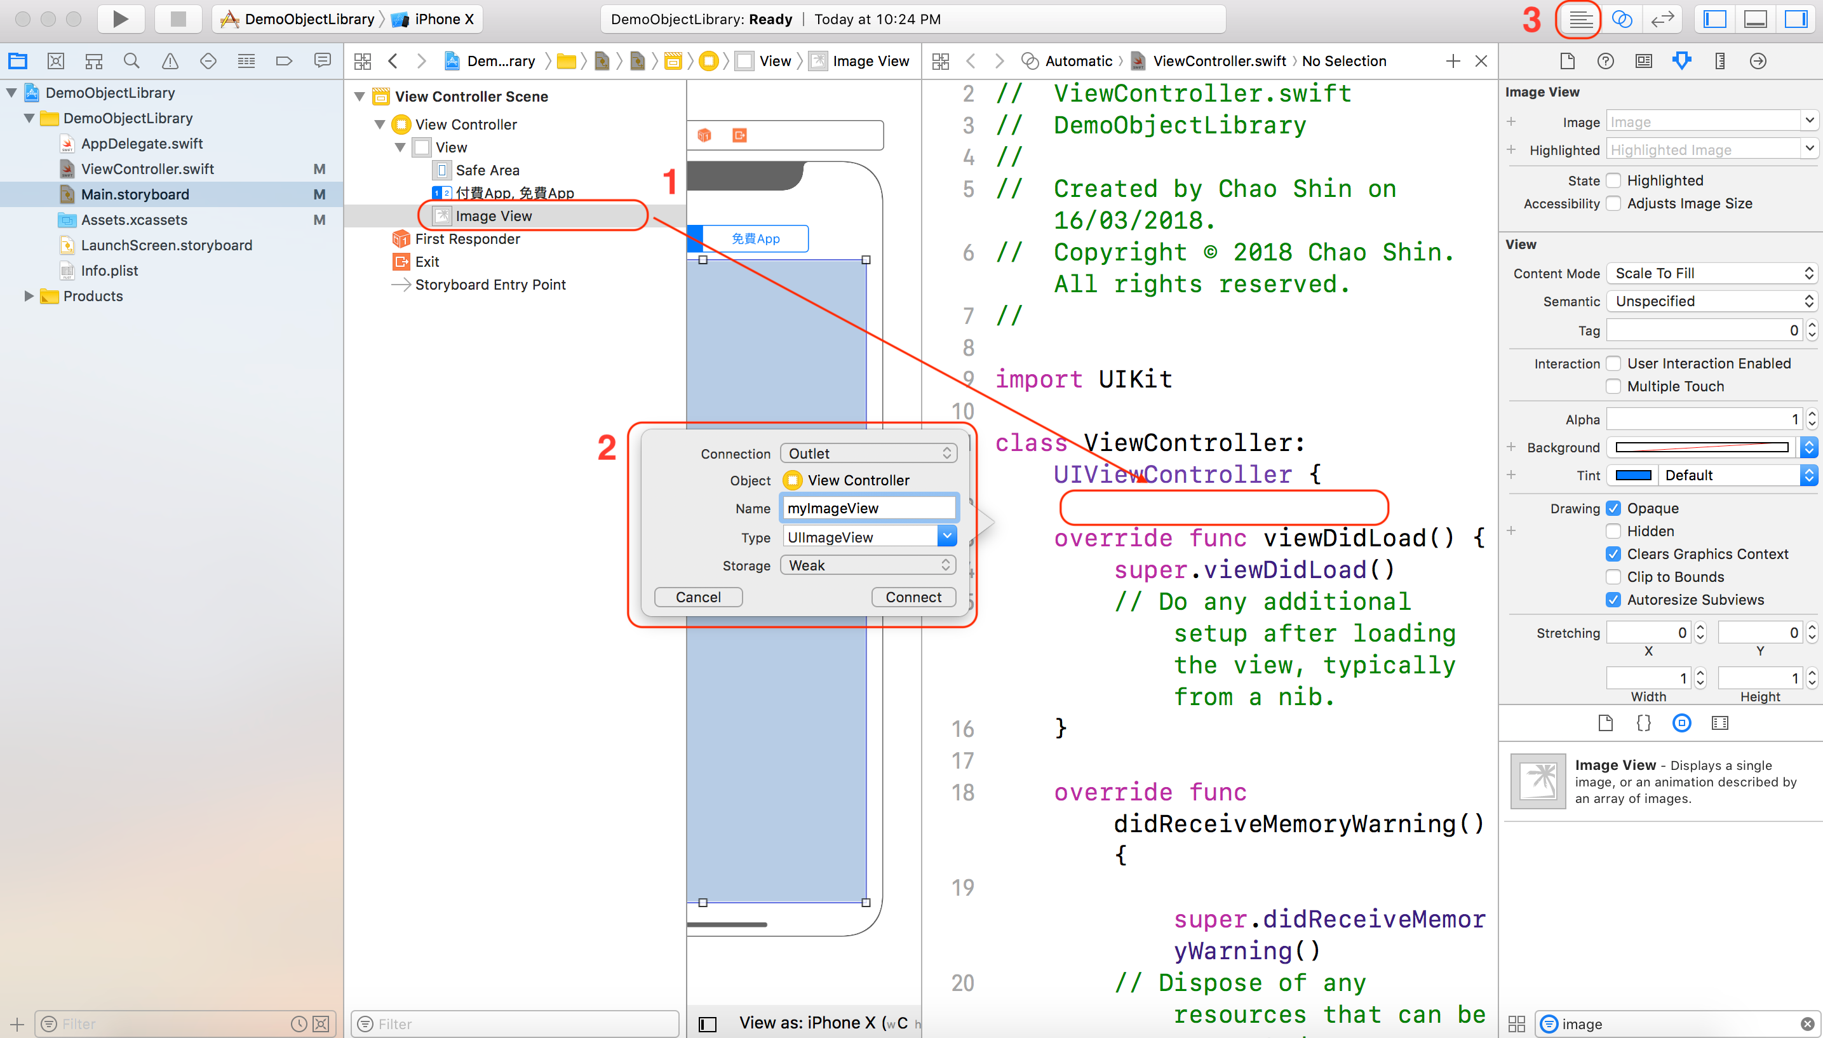Open the Find navigator magnifying glass
The width and height of the screenshot is (1823, 1038).
(x=131, y=60)
